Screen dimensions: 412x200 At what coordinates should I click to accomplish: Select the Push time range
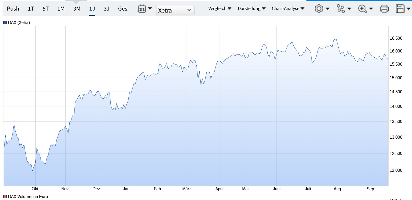pos(13,9)
